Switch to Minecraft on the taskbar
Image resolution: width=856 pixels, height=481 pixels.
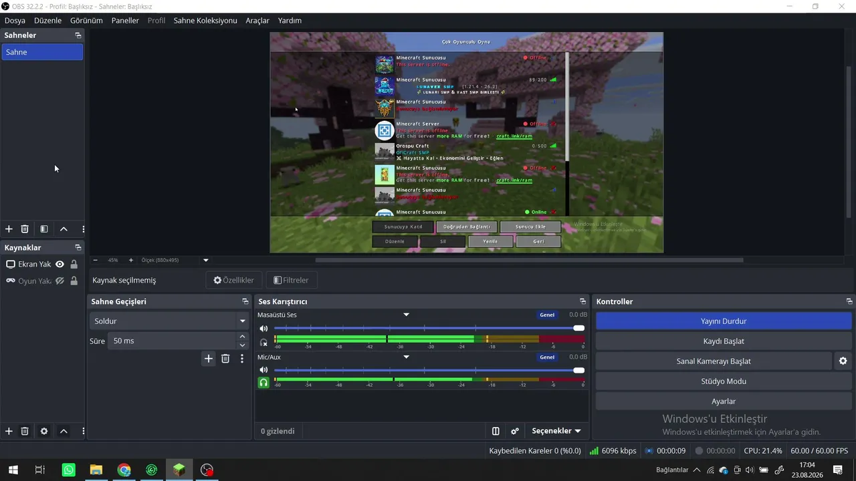click(179, 470)
